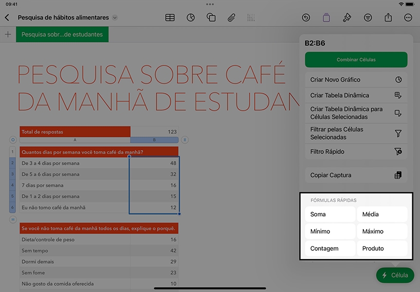Select cell "Não gosto da comida oferecida"

[75, 284]
